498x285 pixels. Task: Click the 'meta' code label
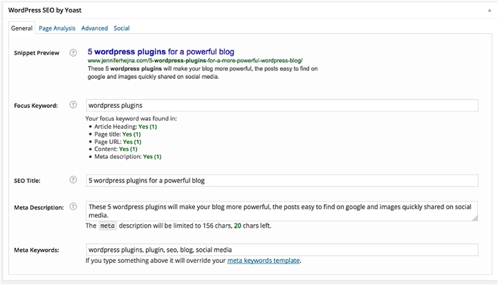[107, 226]
